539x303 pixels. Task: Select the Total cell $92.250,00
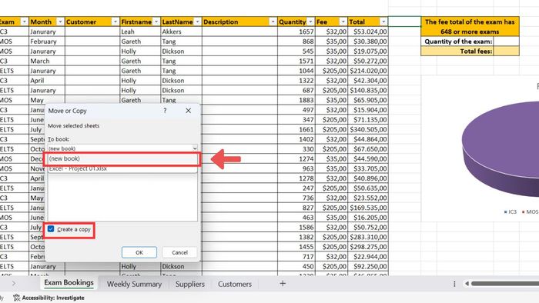(368, 266)
